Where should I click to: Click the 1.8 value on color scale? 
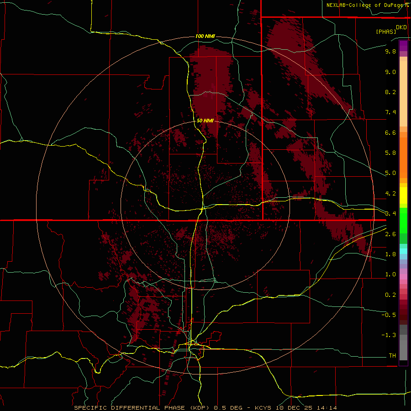(x=390, y=254)
